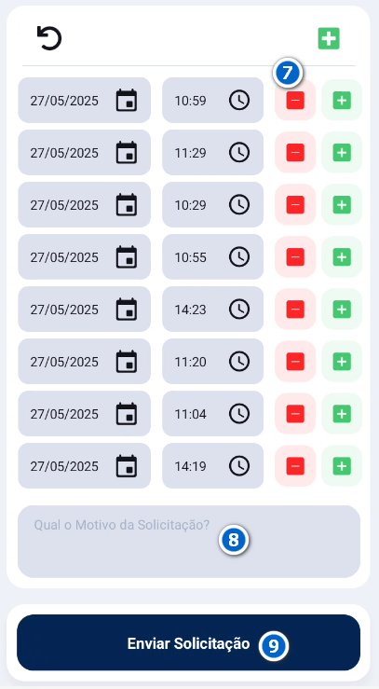
Task: Click the Enviar Solicitação button
Action: tap(189, 642)
